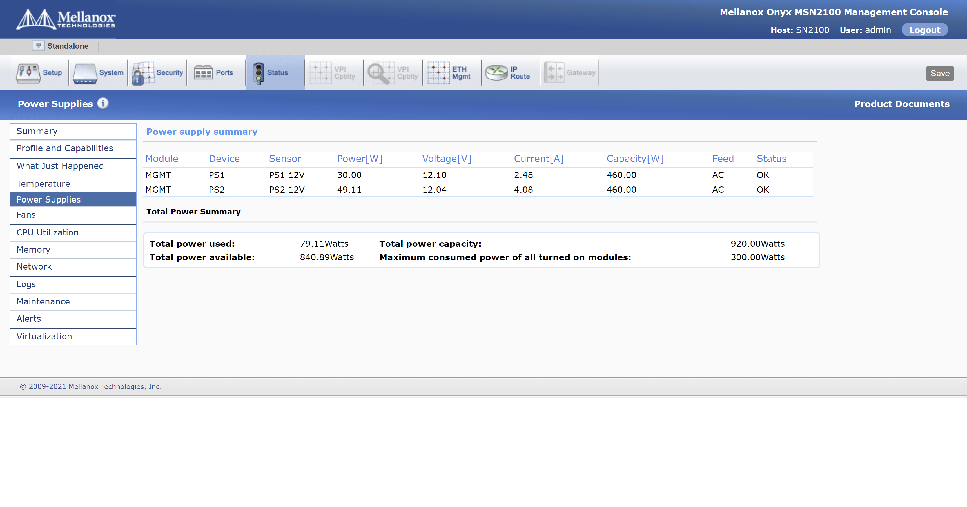Click the Gateway toolbar icon

pos(554,72)
